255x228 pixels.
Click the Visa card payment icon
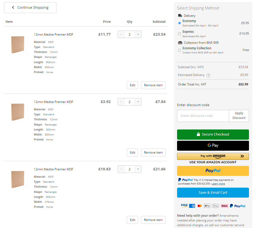184,205
